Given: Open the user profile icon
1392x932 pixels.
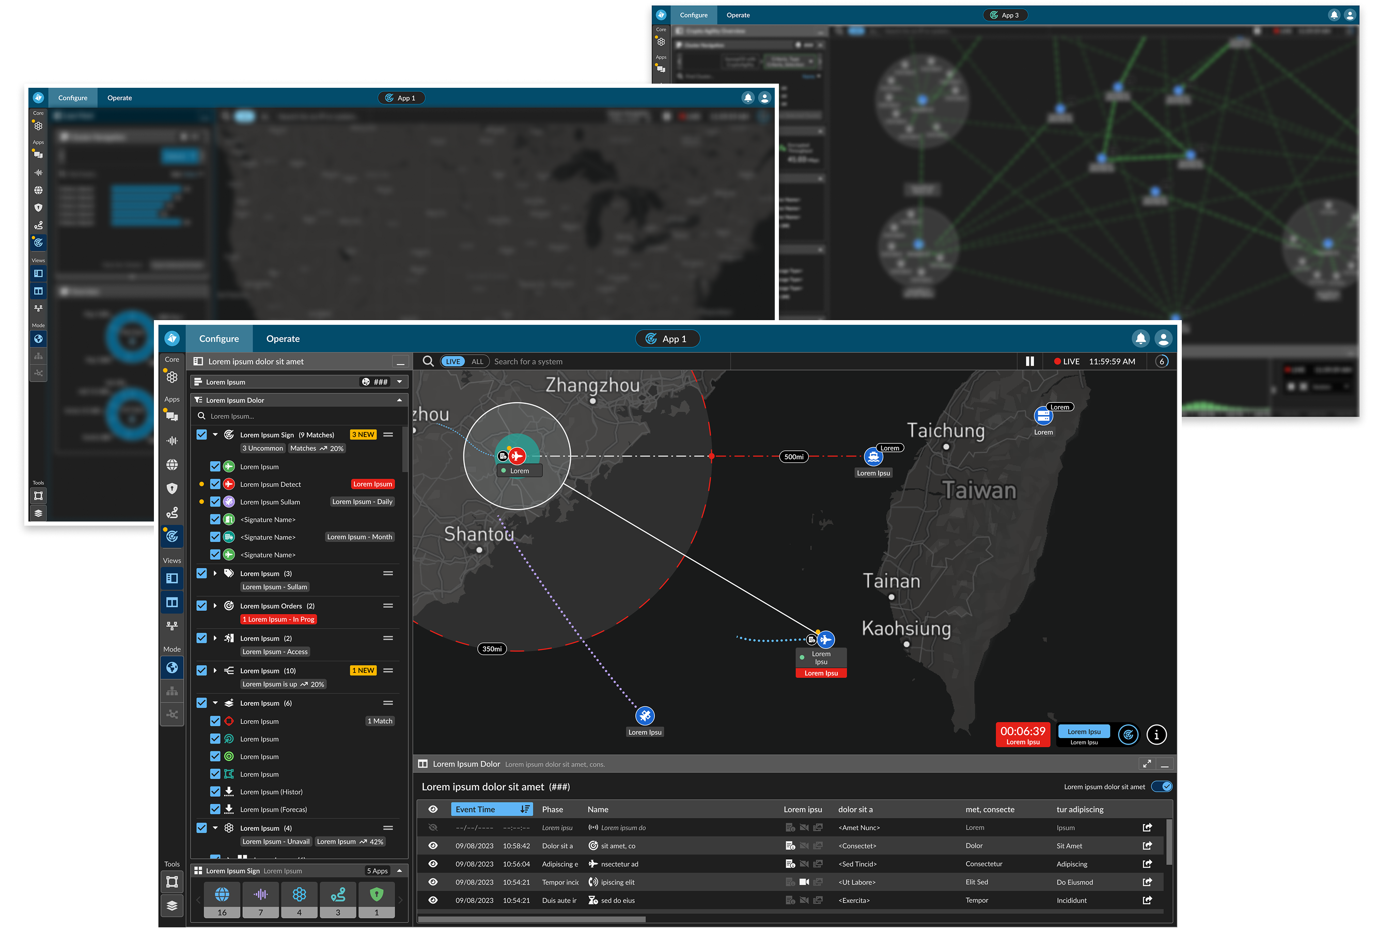Looking at the screenshot, I should [x=1163, y=338].
